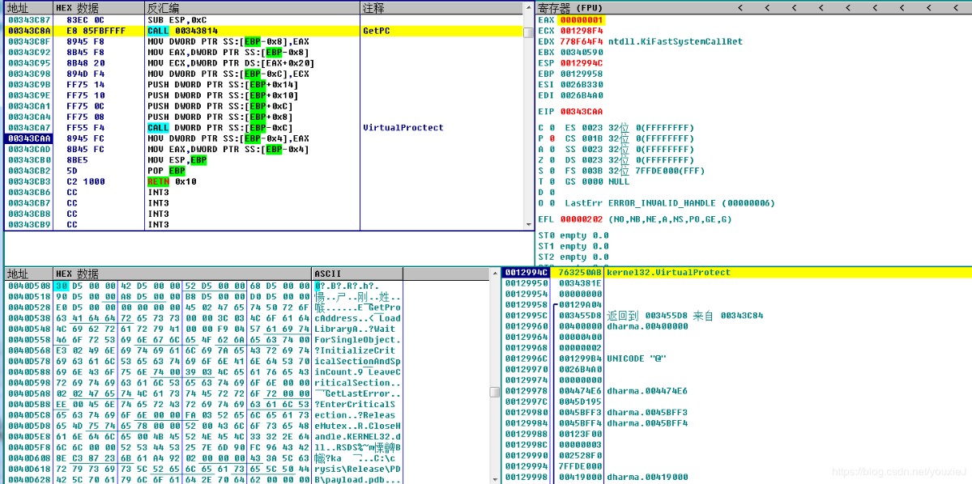This screenshot has width=972, height=484.
Task: Toggle the C carry flag value
Action: pos(552,128)
